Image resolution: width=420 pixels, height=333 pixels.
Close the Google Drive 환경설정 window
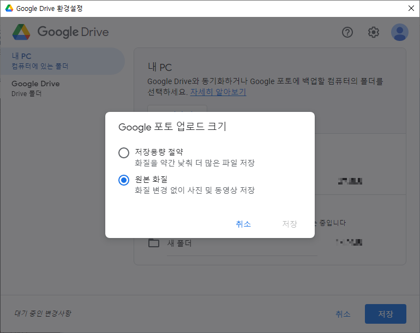tap(411, 8)
